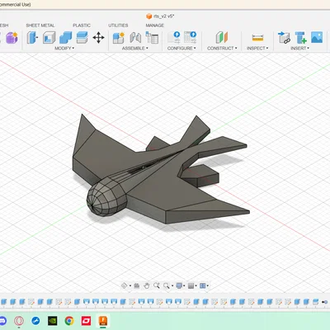Viewport: 330px width, 330px height.
Task: Expand the Display Settings dropdown arrow
Action: pyautogui.click(x=184, y=286)
